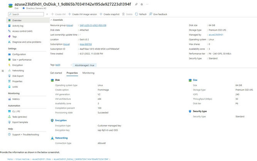Click the Refresh toolbar button
The width and height of the screenshot is (257, 161).
coord(141,14)
